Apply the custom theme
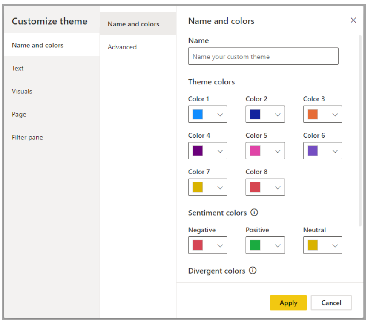368x323 pixels. (288, 303)
